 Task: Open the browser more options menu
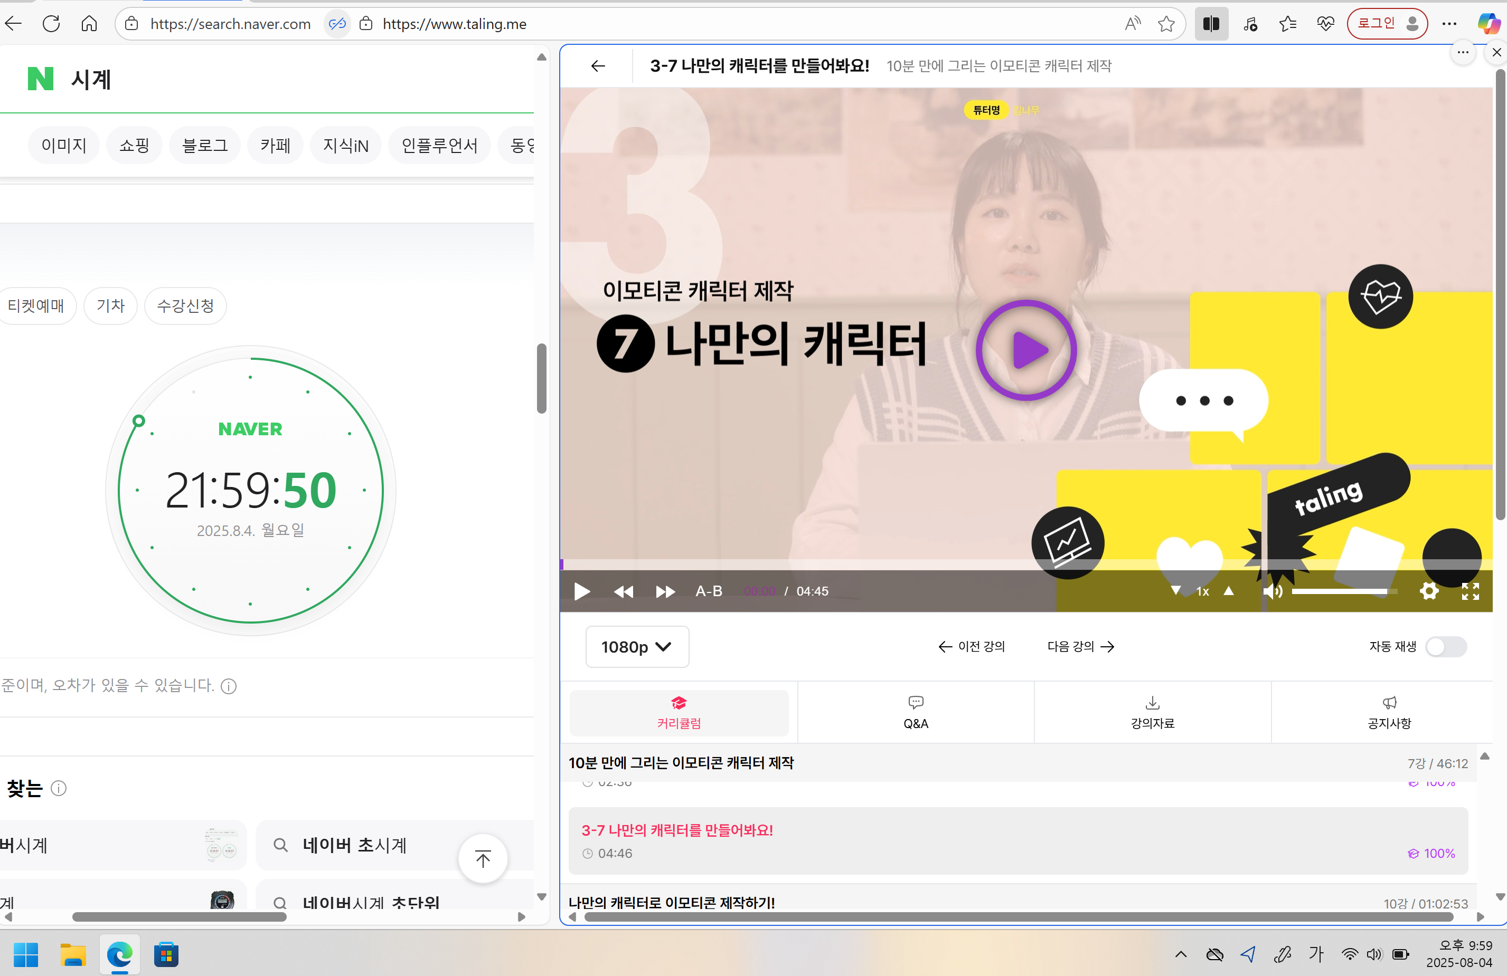[1450, 23]
